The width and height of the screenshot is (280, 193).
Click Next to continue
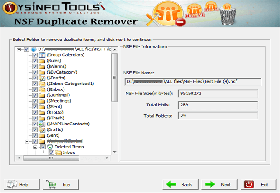point(220,185)
